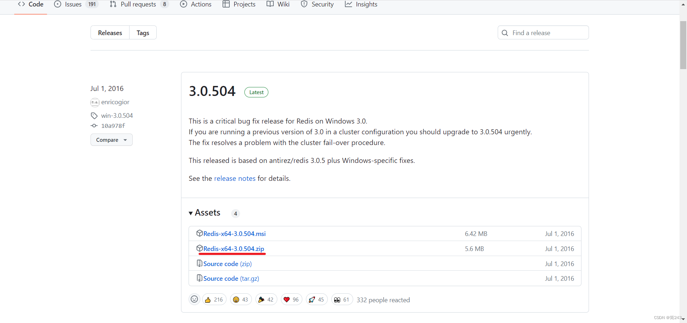Toggle the laugh reaction 43
This screenshot has height=323, width=687.
[241, 299]
